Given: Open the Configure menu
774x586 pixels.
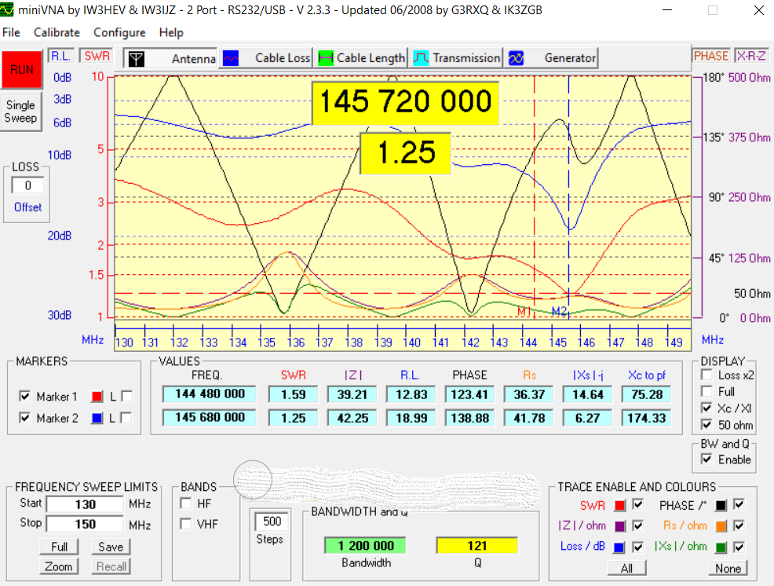Looking at the screenshot, I should point(119,32).
